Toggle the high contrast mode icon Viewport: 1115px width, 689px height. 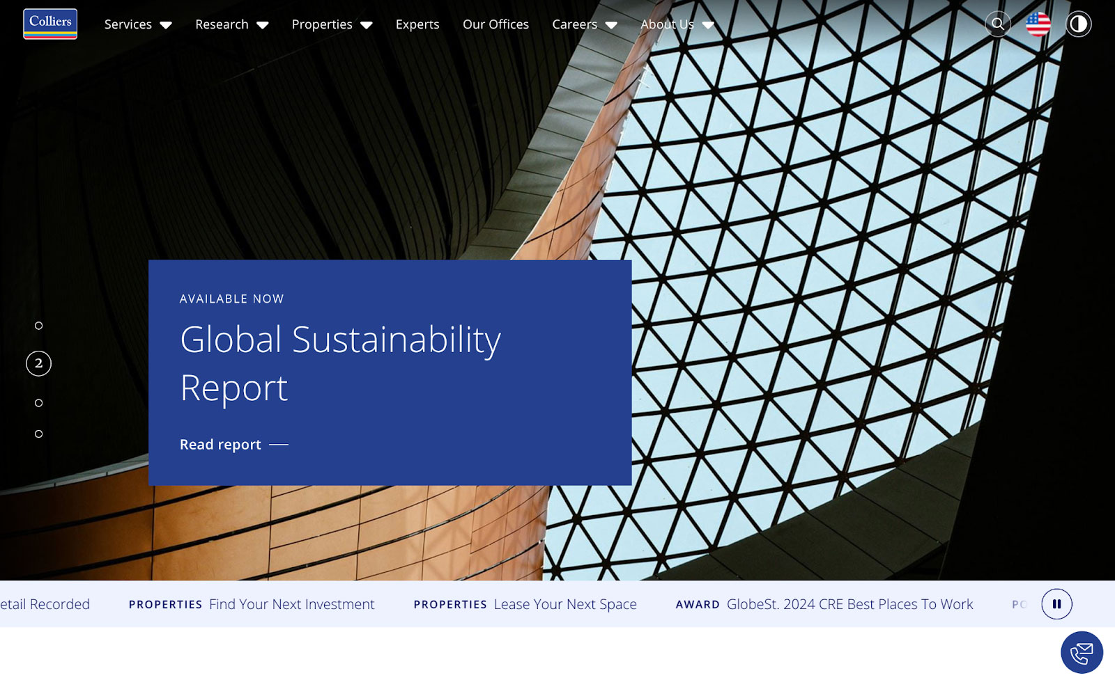click(1079, 24)
